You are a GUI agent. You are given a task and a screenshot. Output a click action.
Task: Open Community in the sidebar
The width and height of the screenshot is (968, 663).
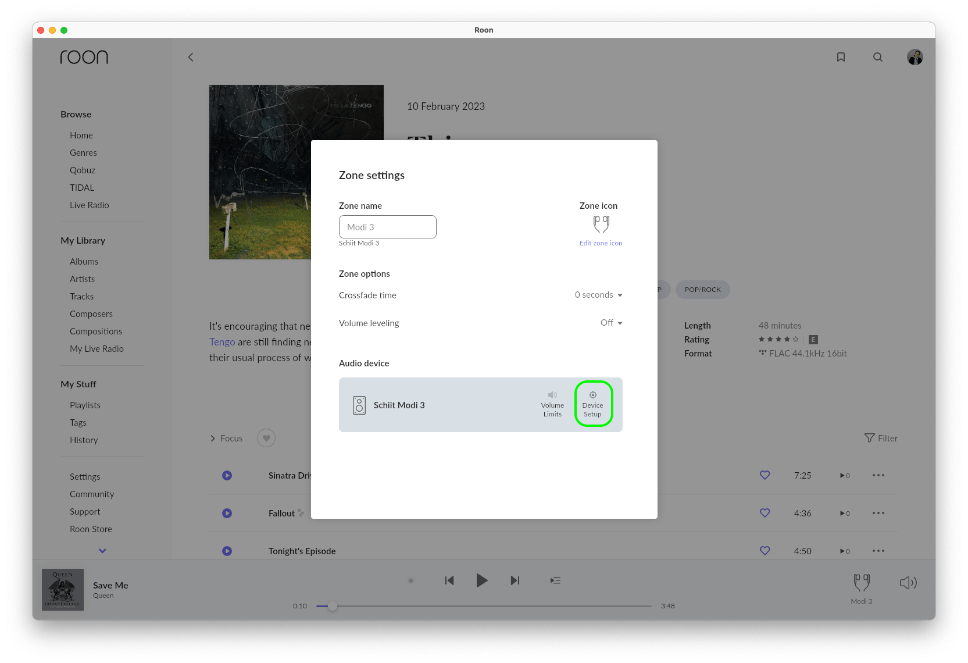pyautogui.click(x=92, y=494)
